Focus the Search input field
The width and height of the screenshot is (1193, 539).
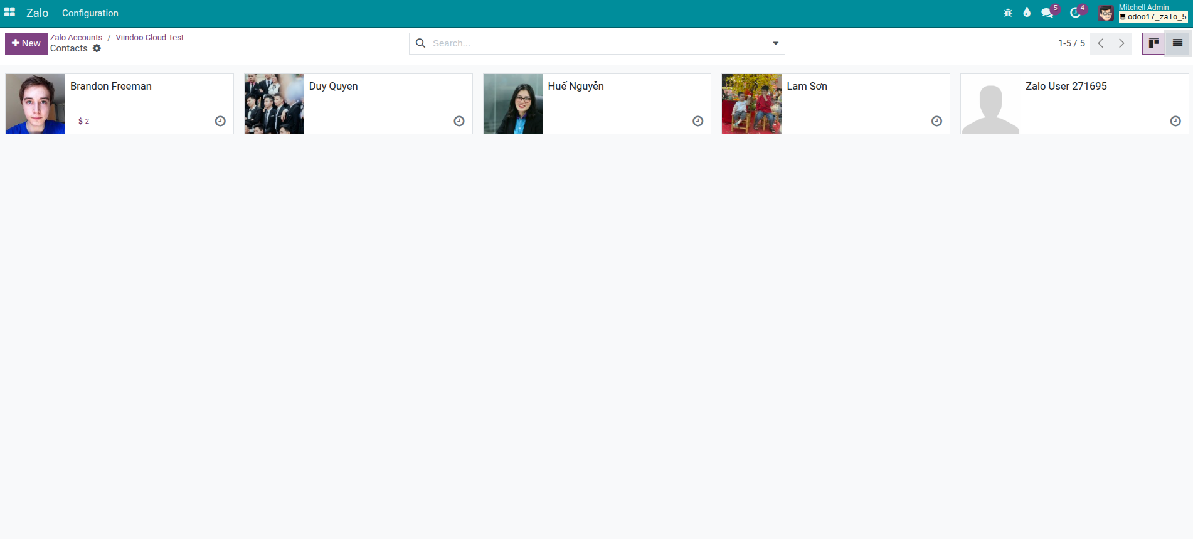(596, 43)
